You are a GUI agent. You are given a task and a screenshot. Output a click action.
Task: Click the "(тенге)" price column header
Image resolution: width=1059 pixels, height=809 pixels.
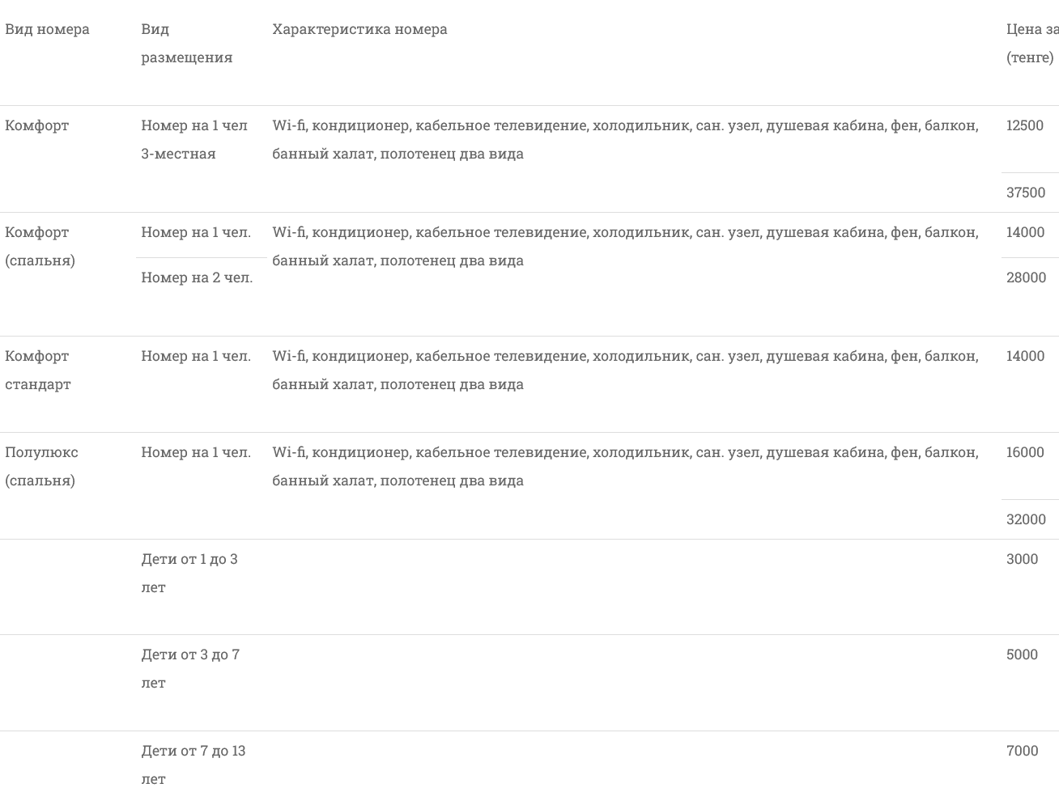1030,57
